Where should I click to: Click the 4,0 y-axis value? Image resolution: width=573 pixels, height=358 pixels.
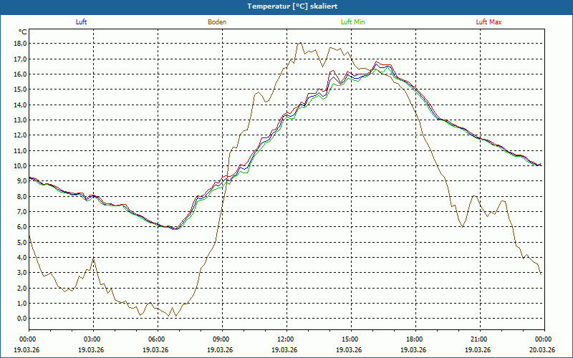(x=22, y=257)
